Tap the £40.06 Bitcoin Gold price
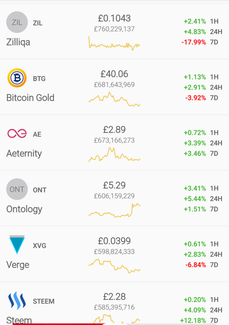Screen dimensions: 229x325 click(114, 74)
